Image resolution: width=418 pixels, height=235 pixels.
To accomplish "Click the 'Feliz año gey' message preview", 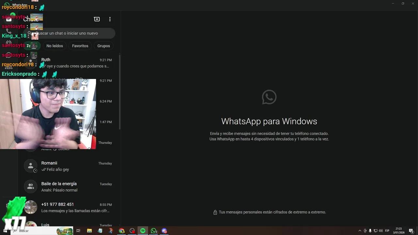I will tap(57, 170).
